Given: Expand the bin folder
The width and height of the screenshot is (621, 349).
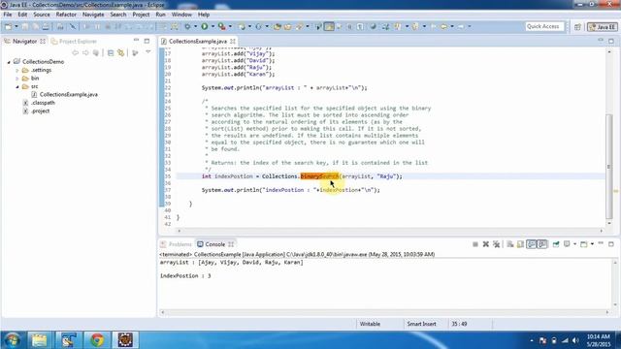Looking at the screenshot, I should 17,79.
